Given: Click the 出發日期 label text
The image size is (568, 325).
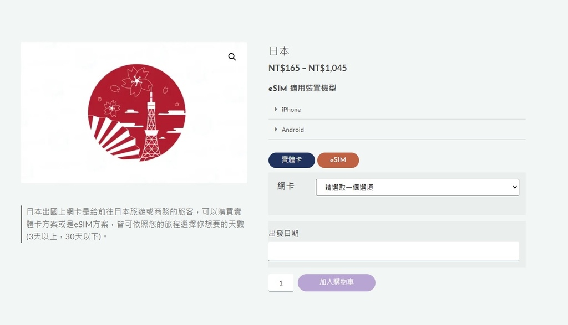Looking at the screenshot, I should click(283, 234).
